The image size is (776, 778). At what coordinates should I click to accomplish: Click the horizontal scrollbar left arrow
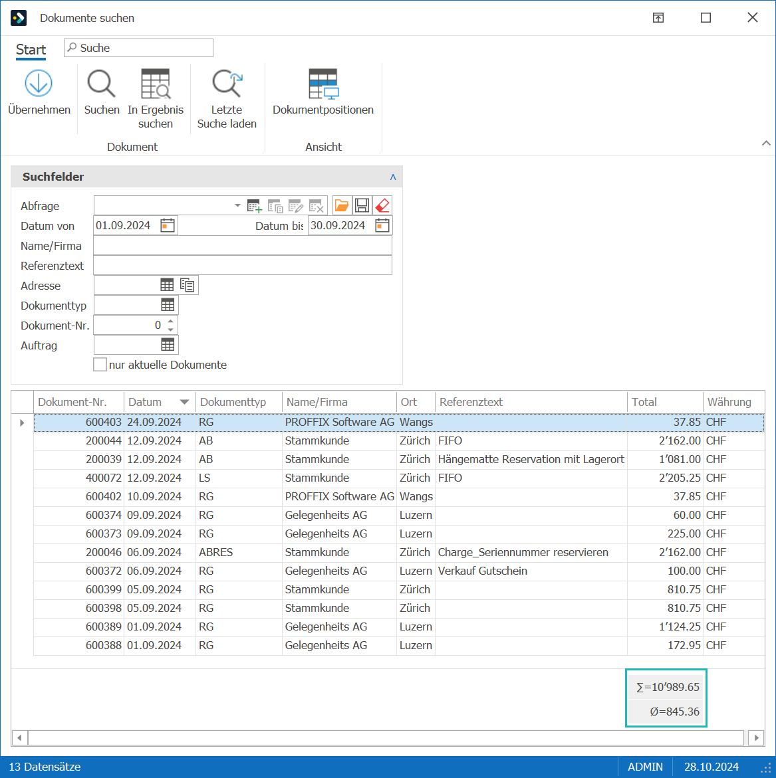[x=19, y=738]
